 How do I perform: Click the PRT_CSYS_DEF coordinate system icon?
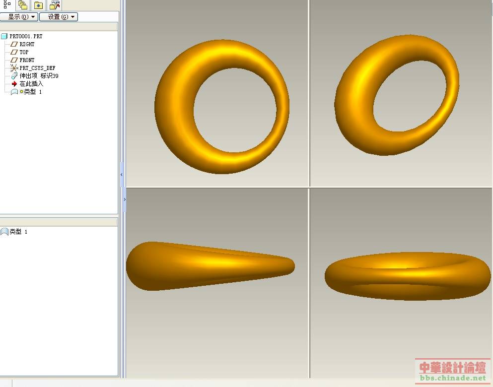(x=14, y=68)
